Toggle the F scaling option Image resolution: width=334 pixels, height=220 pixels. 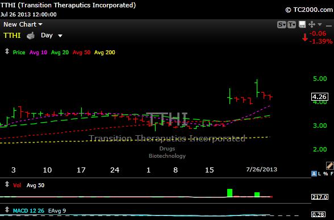point(332,174)
